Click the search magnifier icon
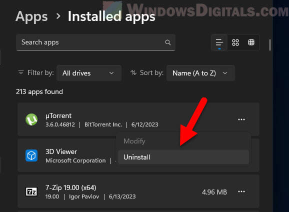 (x=167, y=42)
